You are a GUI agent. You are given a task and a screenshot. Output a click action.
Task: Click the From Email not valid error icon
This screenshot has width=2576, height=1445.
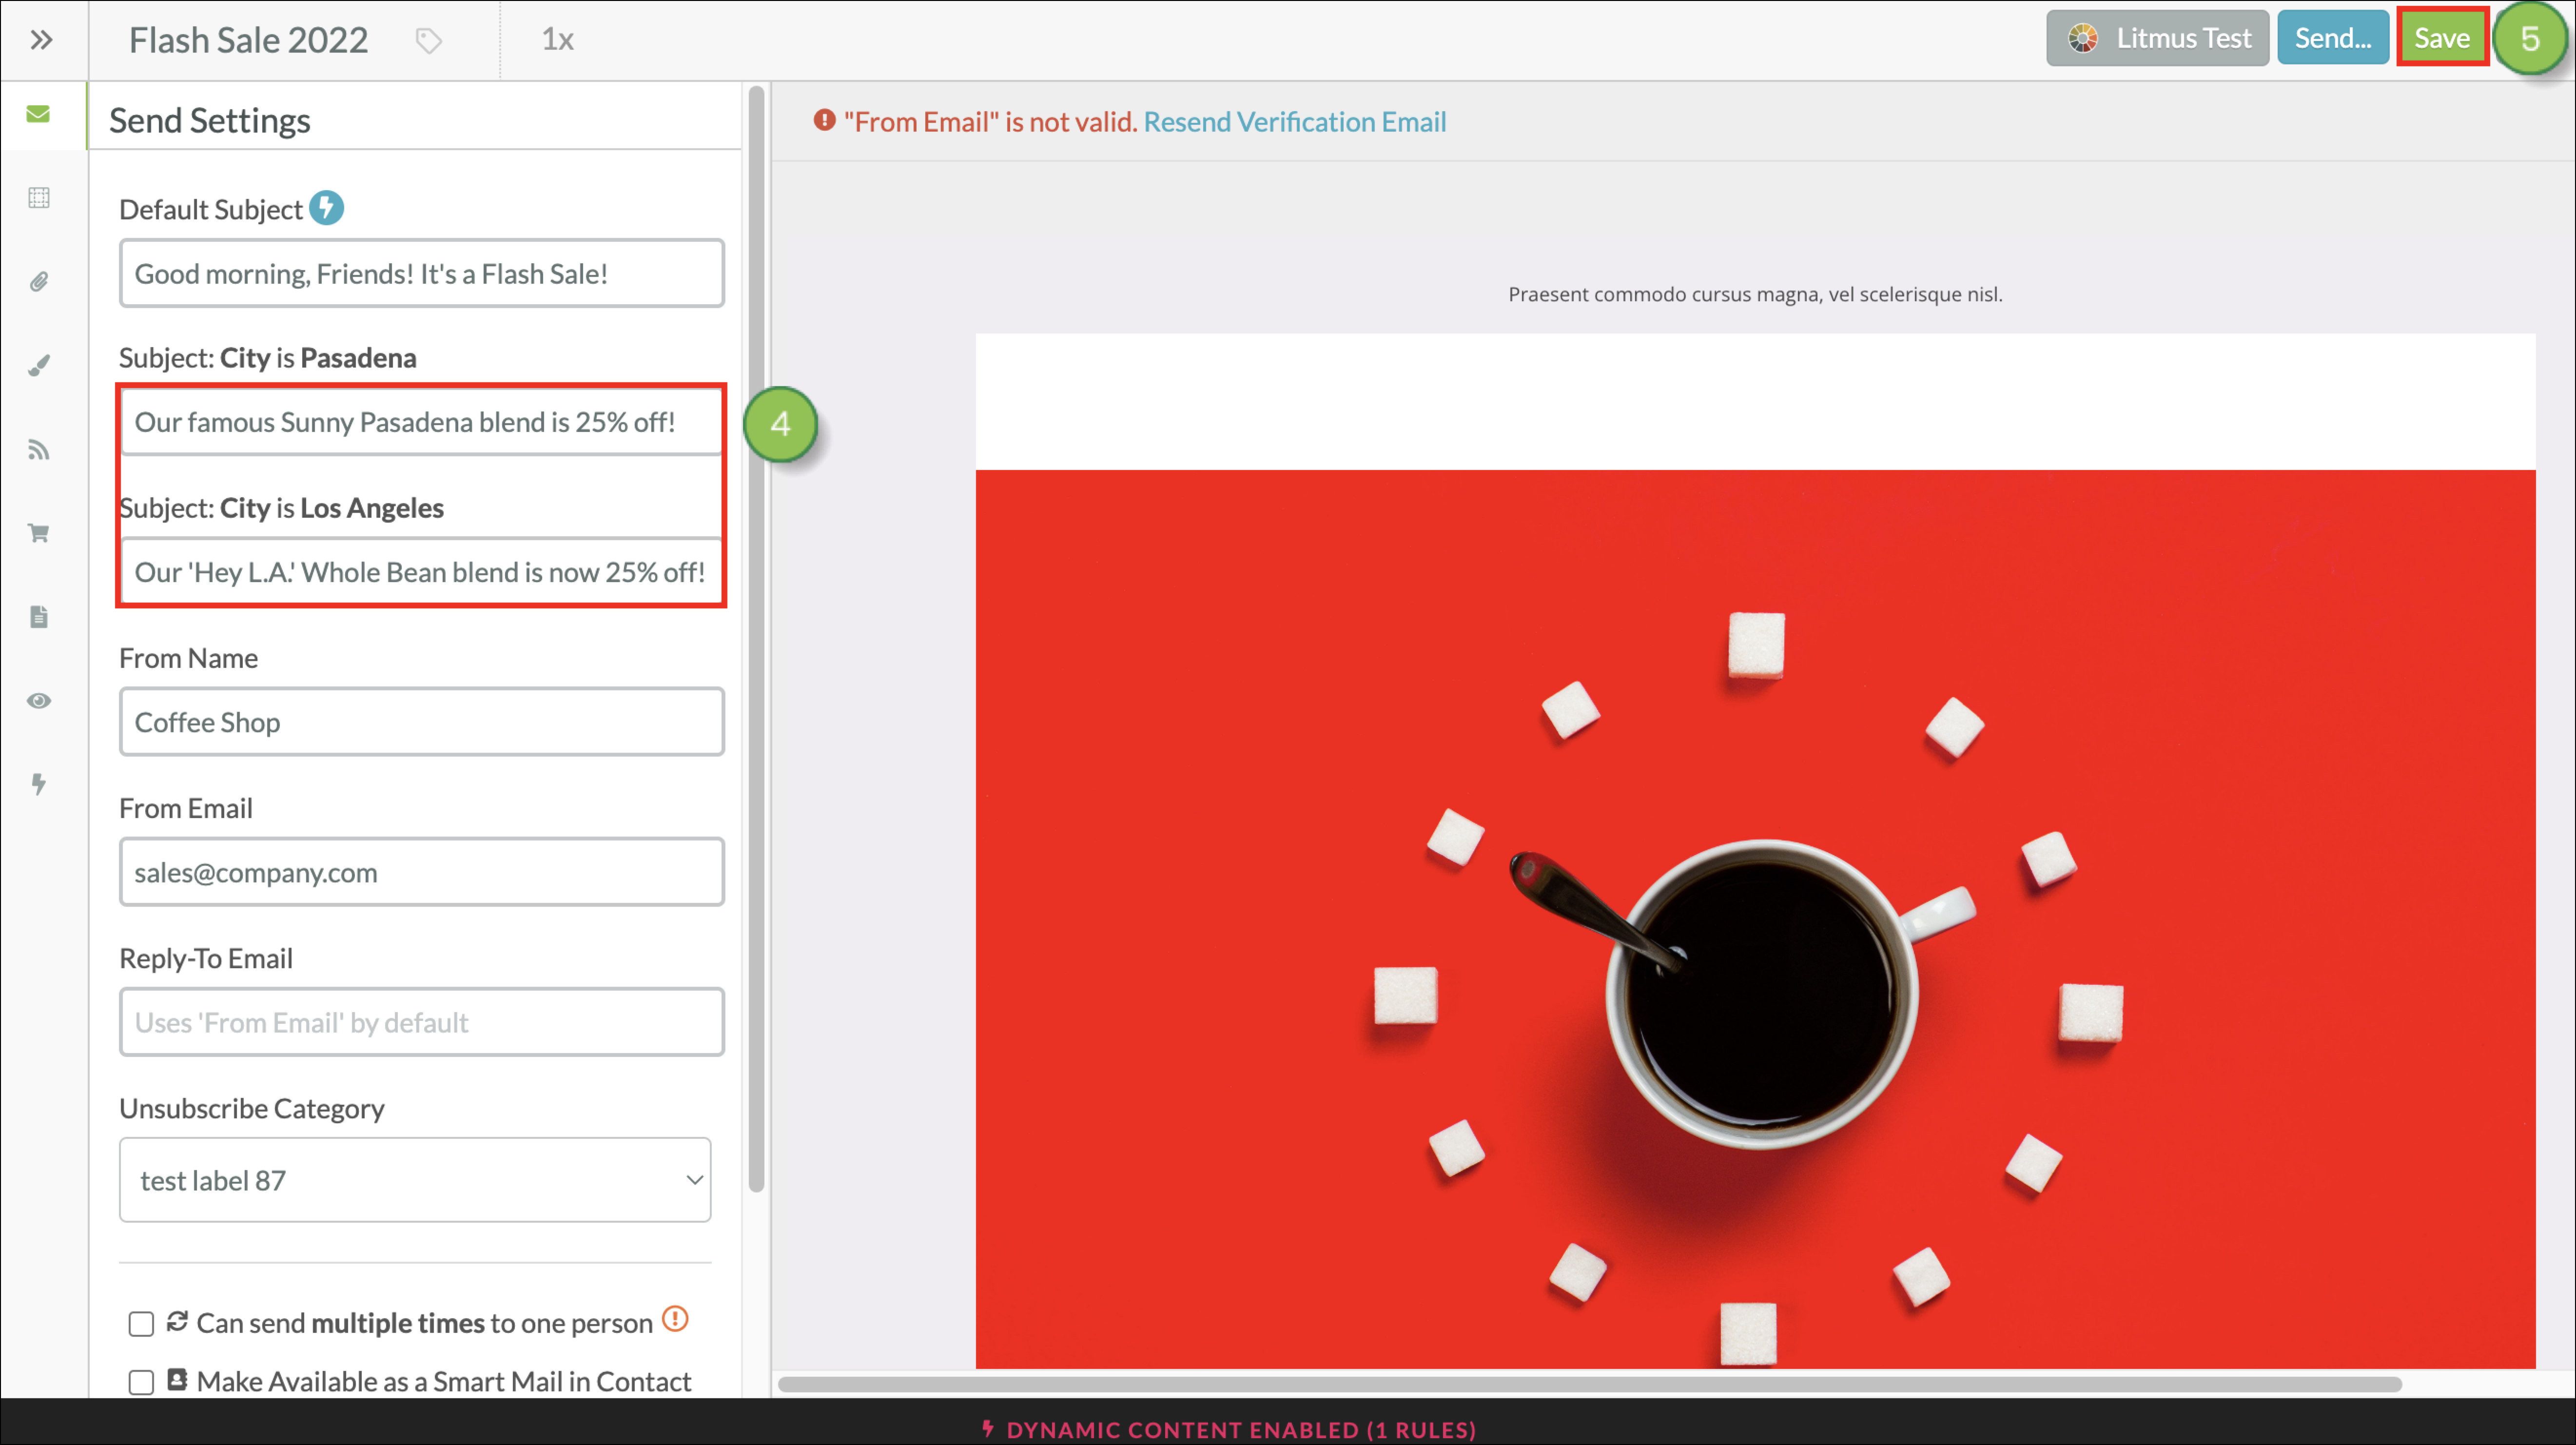click(x=824, y=120)
